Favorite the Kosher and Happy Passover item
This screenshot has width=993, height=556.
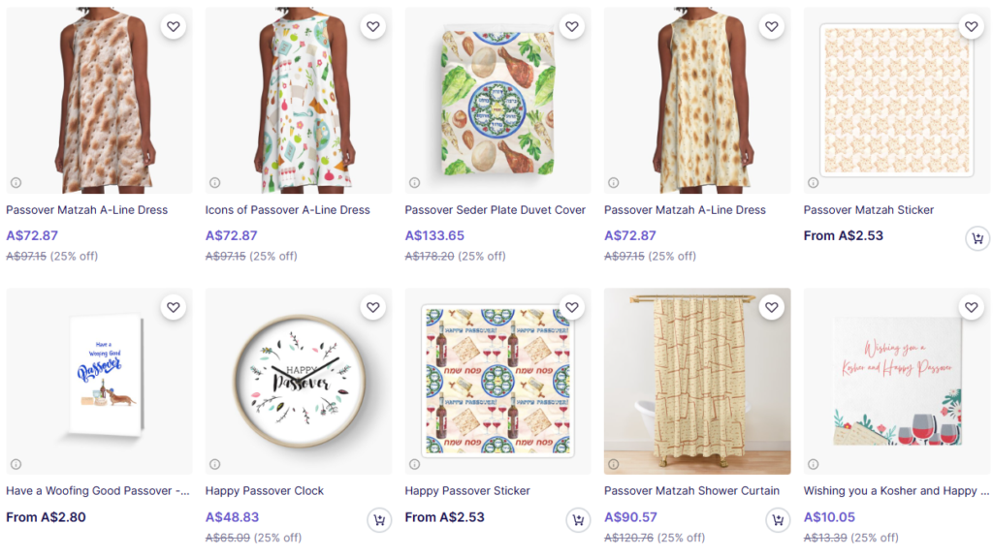click(971, 308)
